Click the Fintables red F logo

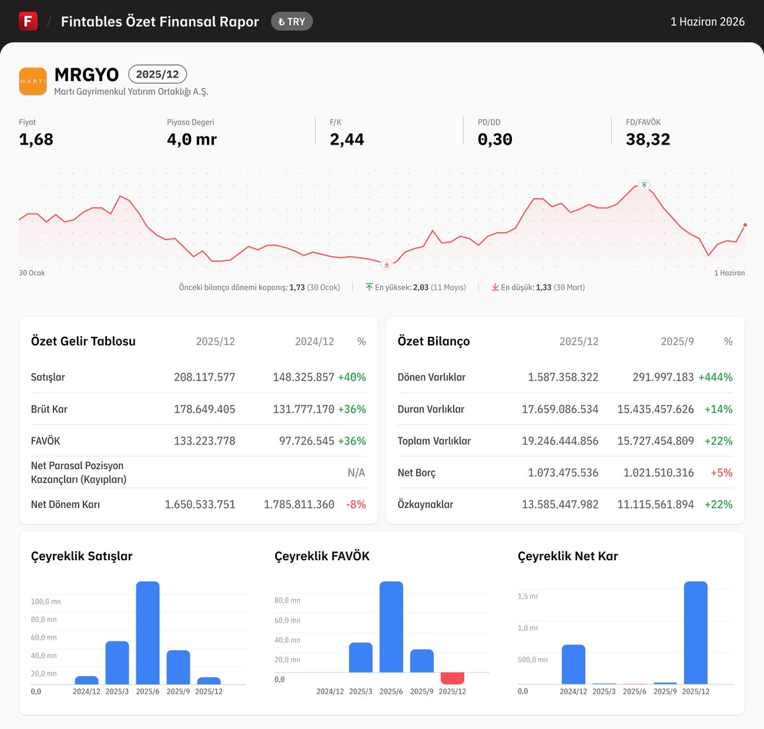[x=28, y=21]
